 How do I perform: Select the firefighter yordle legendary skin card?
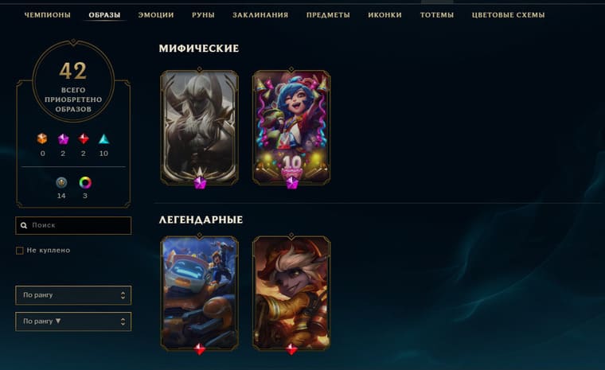click(291, 294)
